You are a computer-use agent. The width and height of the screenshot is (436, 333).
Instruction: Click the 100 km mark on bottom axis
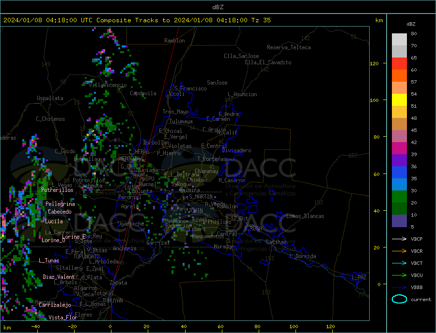pos(294,327)
